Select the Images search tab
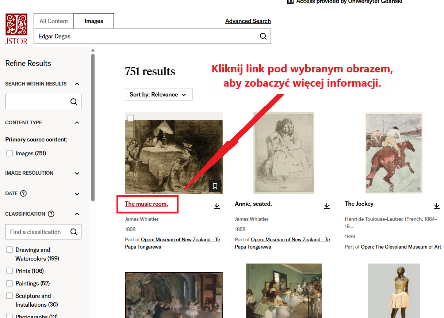Image resolution: width=444 pixels, height=318 pixels. (94, 21)
